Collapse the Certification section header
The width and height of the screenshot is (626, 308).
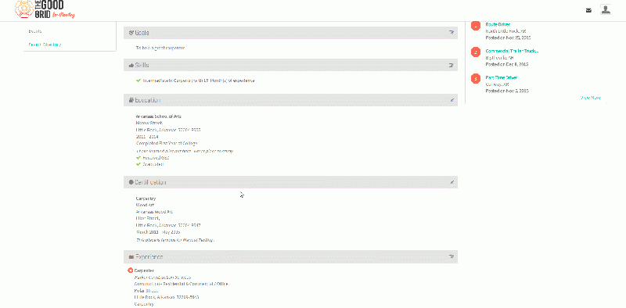[290, 182]
